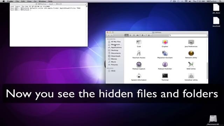224x126 pixels.
Task: Open the View menu
Action: pos(29,1)
